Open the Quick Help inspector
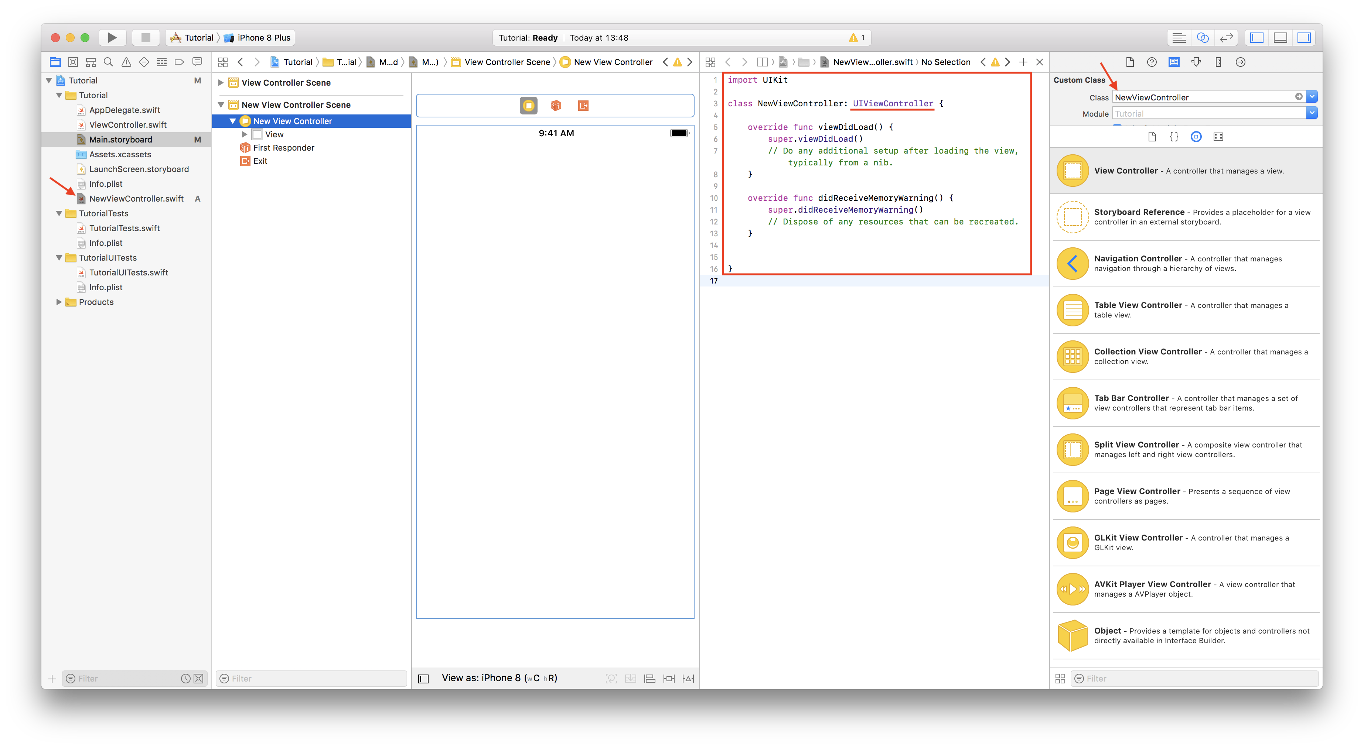 pyautogui.click(x=1152, y=62)
